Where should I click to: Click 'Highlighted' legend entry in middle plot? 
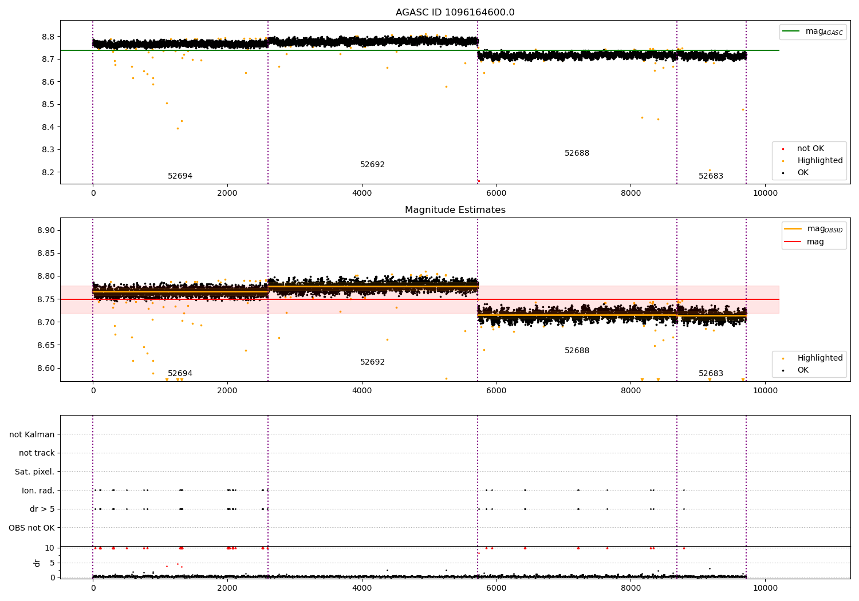pyautogui.click(x=820, y=358)
